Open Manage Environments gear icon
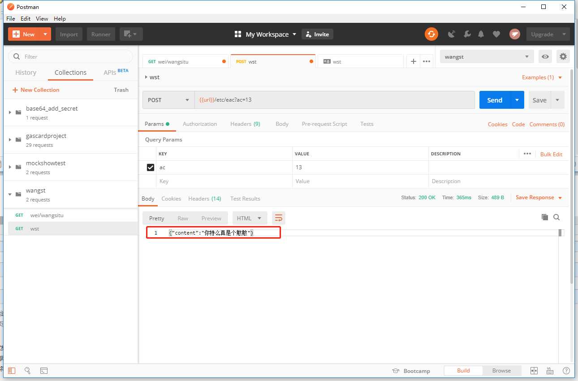578x381 pixels. tap(563, 56)
